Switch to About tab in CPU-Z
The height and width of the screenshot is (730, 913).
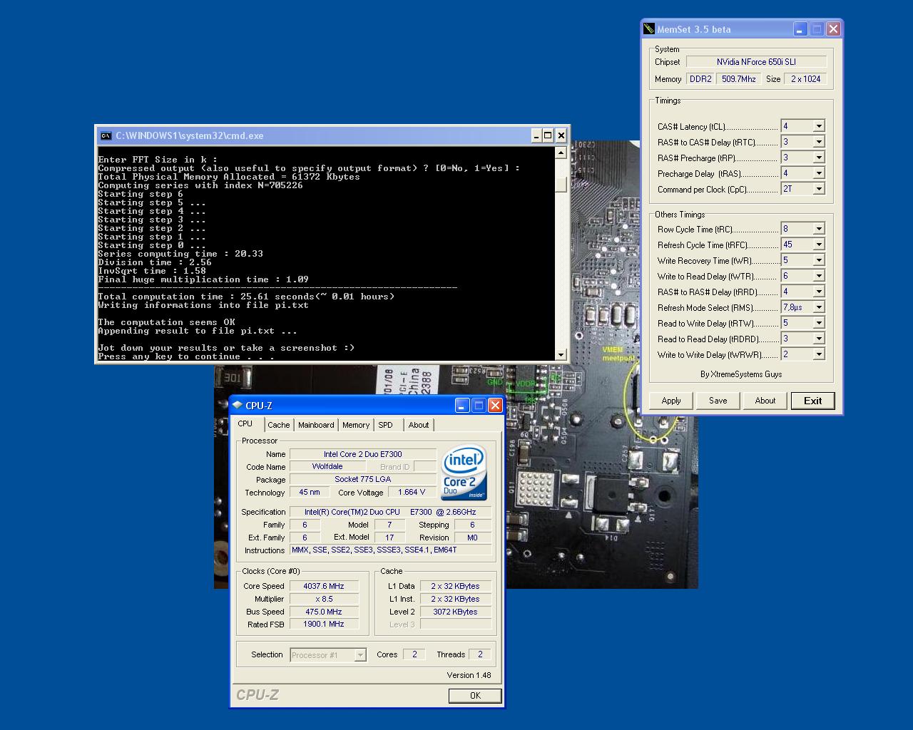(419, 425)
